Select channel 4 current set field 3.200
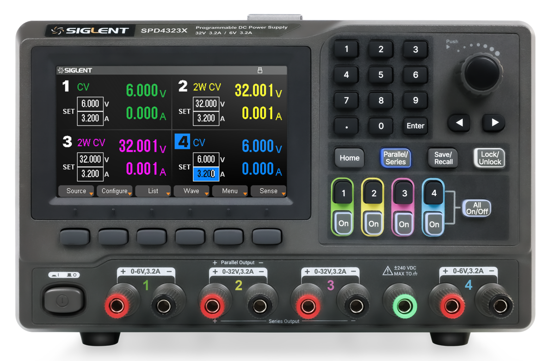The image size is (555, 361). [206, 174]
